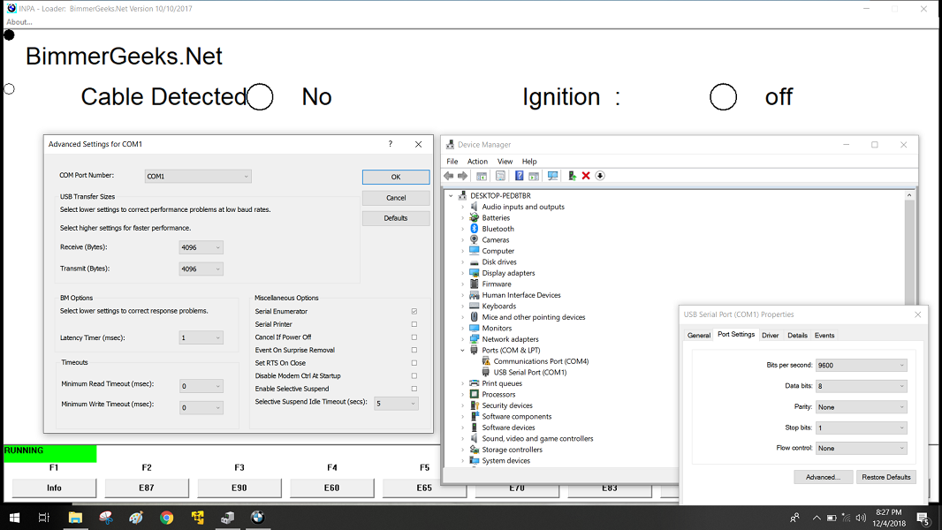Open the BMW INPA icon on taskbar

point(257,518)
